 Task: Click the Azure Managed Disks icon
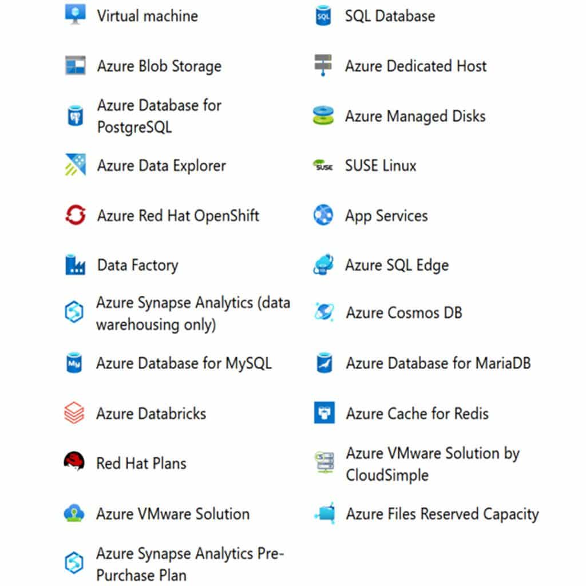tap(323, 116)
